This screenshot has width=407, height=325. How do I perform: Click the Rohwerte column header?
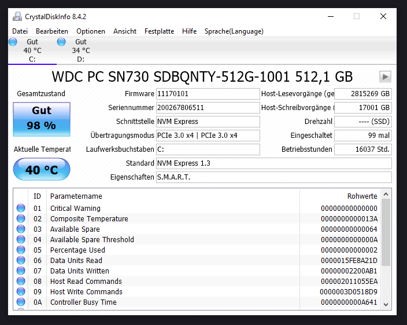pyautogui.click(x=362, y=196)
